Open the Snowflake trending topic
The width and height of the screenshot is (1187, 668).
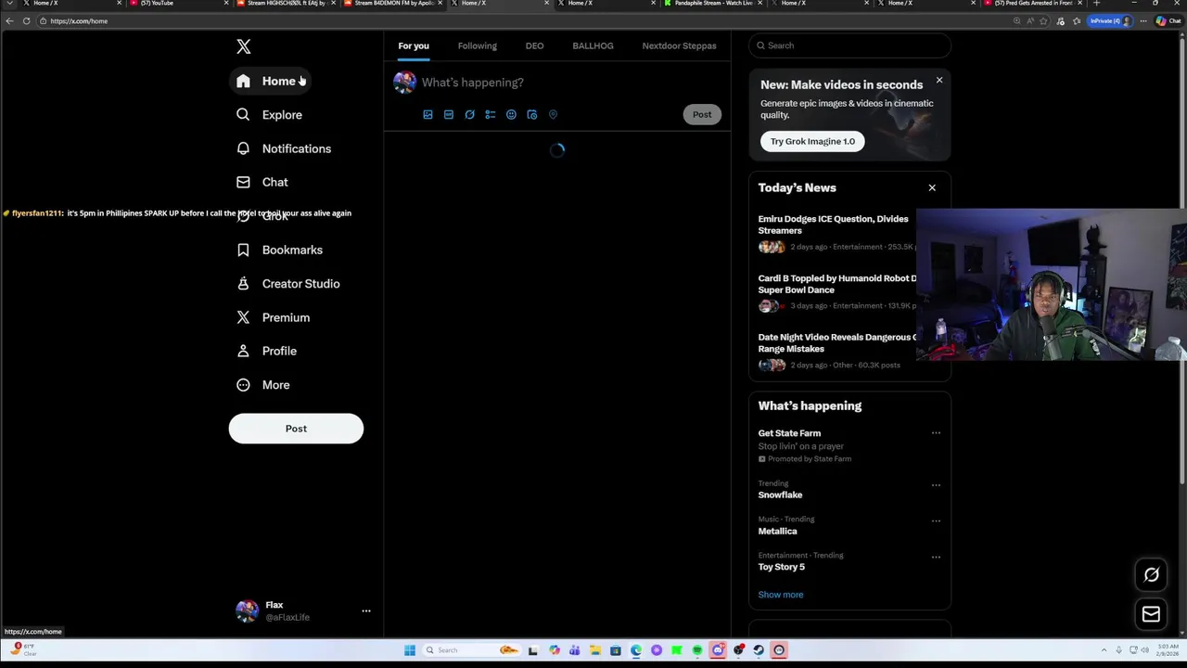tap(780, 495)
